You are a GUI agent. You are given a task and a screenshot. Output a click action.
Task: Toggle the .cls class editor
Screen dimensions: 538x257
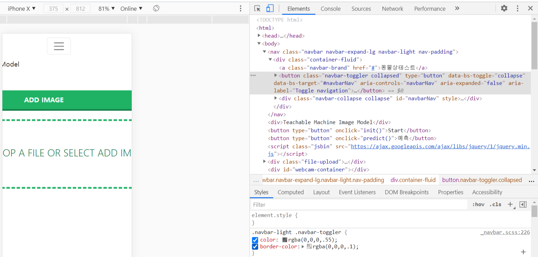495,205
